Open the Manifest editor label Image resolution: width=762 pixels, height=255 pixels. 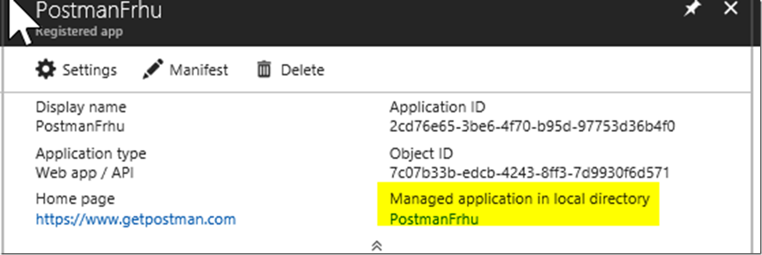click(x=199, y=70)
